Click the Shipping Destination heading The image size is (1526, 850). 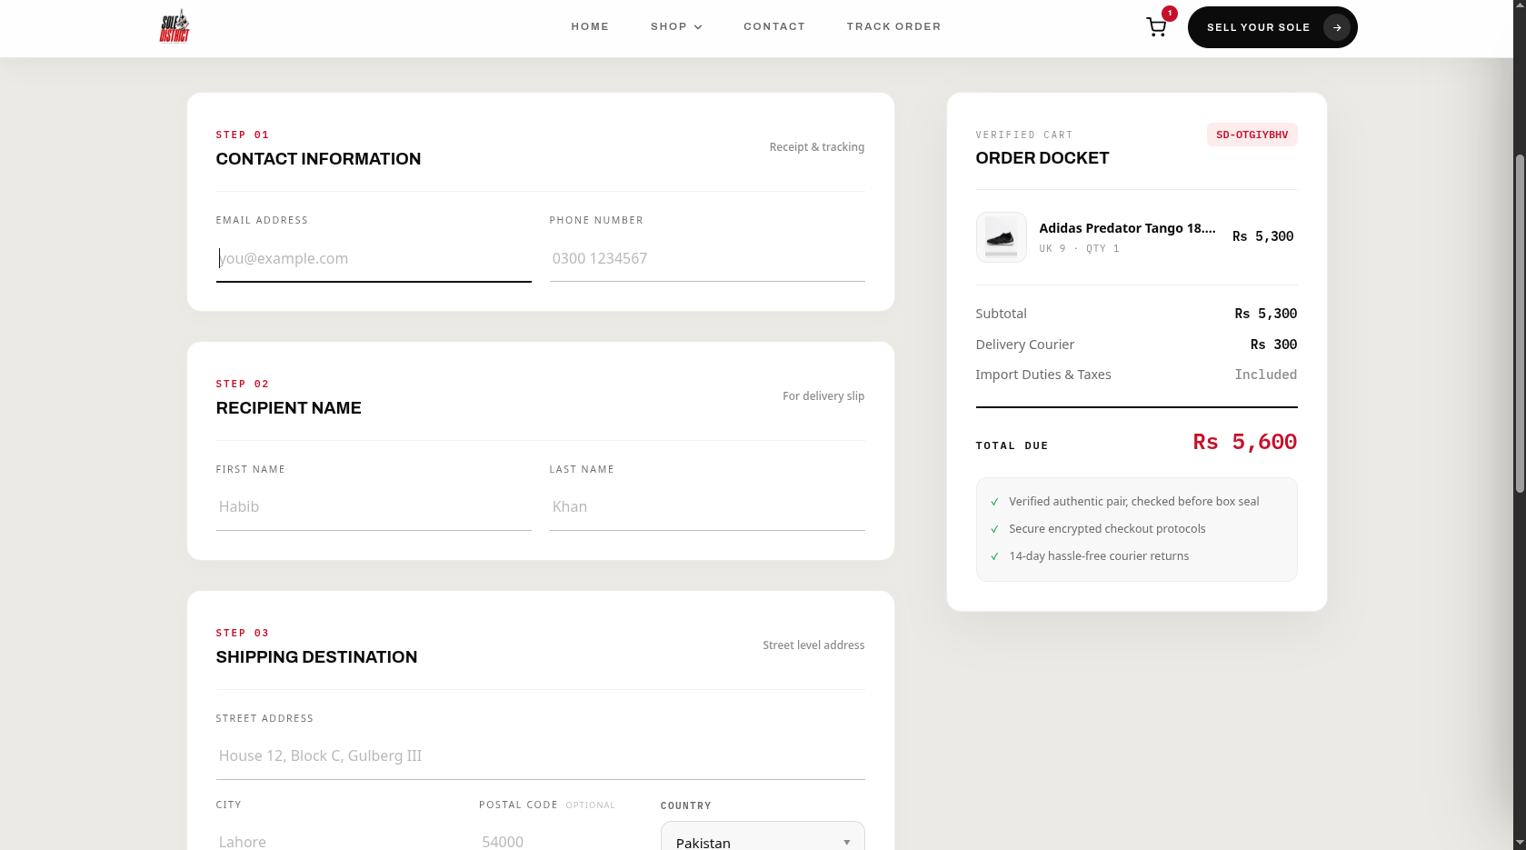pyautogui.click(x=316, y=657)
